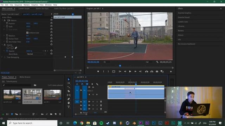Image resolution: width=225 pixels, height=126 pixels.
Task: Open the Libraries panel
Action: [181, 26]
